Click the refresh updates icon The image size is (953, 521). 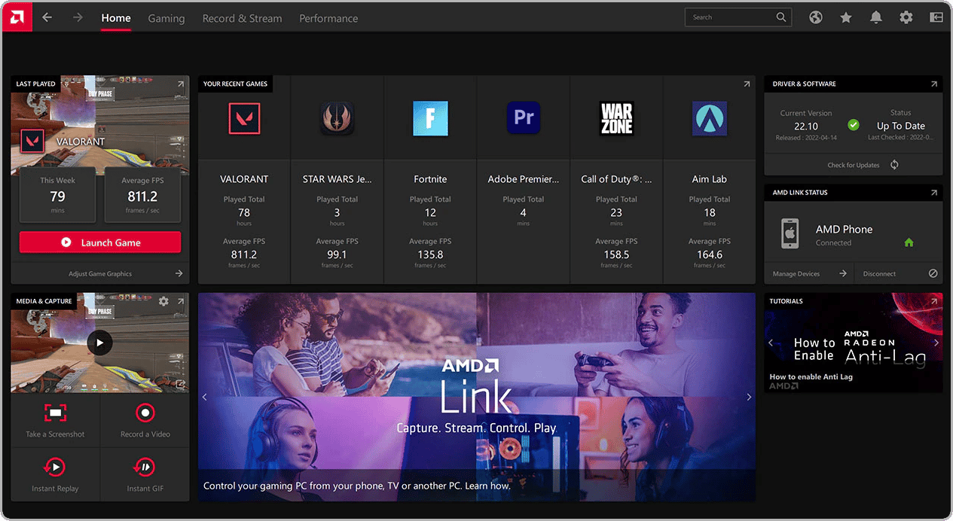(894, 165)
